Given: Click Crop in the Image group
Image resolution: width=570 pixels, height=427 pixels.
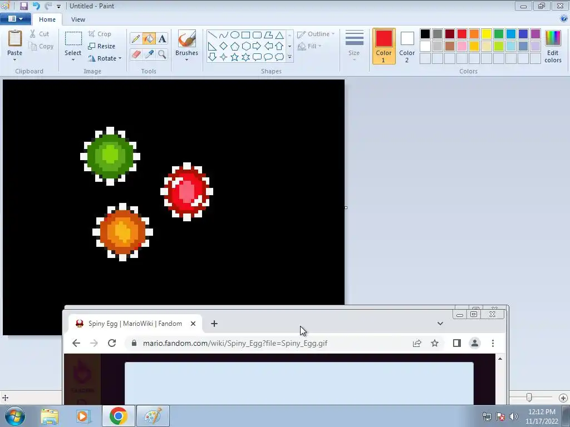Looking at the screenshot, I should (100, 34).
